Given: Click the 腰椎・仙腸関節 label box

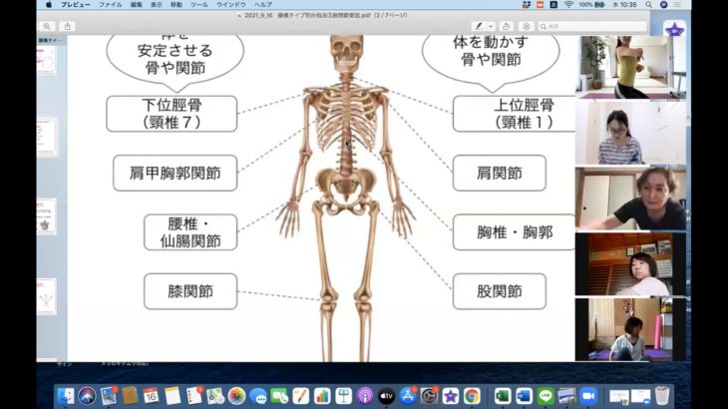Looking at the screenshot, I should pyautogui.click(x=190, y=232).
